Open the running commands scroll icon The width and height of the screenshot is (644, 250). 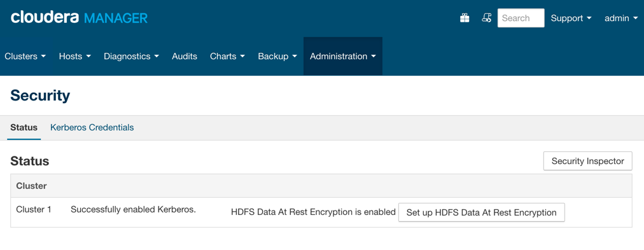click(486, 18)
